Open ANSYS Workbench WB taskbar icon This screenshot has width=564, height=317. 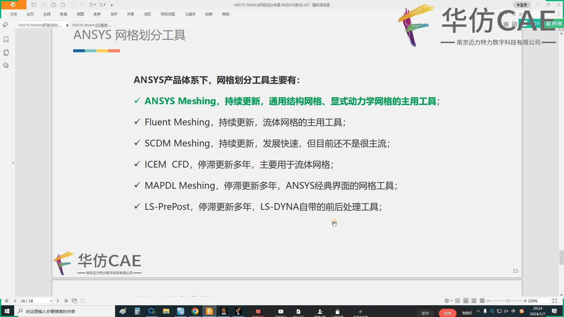point(224,311)
